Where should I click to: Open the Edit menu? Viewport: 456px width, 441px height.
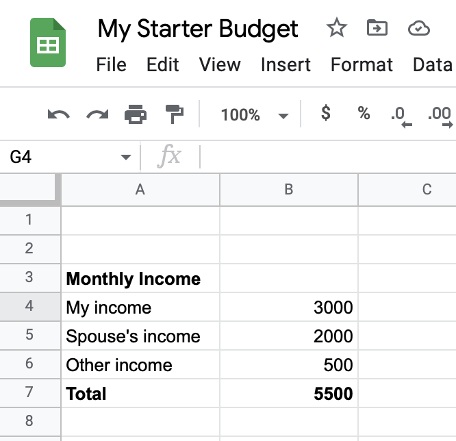tap(162, 64)
